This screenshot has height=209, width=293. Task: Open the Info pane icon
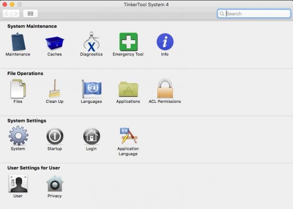[x=165, y=42]
